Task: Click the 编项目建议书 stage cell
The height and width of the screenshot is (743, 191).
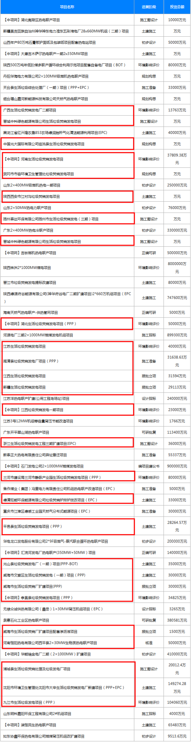Action: pyautogui.click(x=149, y=466)
